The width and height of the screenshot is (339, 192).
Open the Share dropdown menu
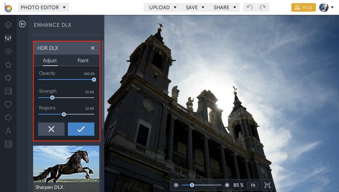(224, 7)
